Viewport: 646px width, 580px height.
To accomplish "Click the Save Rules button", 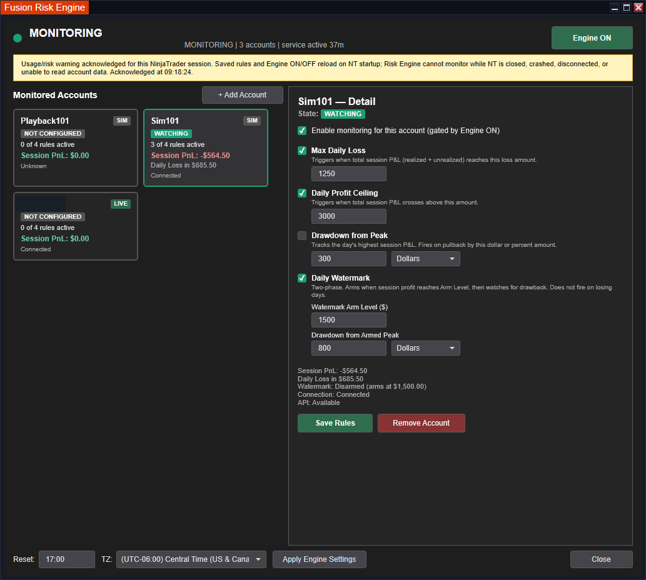I will [335, 423].
